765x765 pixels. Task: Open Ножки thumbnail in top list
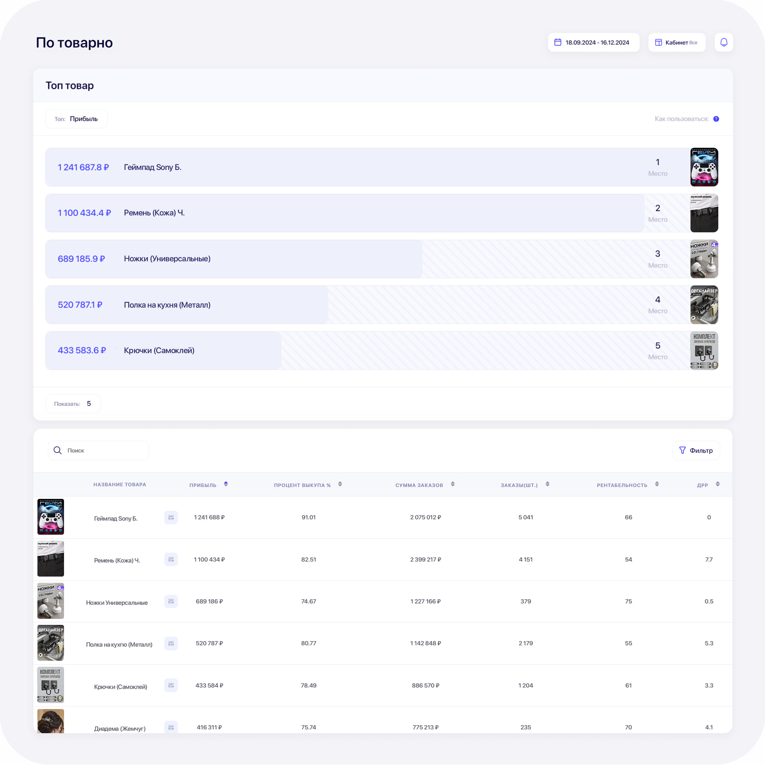pos(704,259)
